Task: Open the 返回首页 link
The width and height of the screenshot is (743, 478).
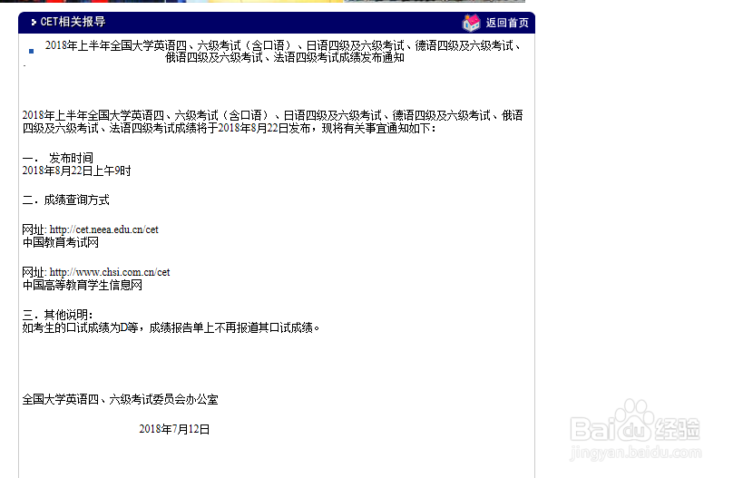Action: pos(507,23)
